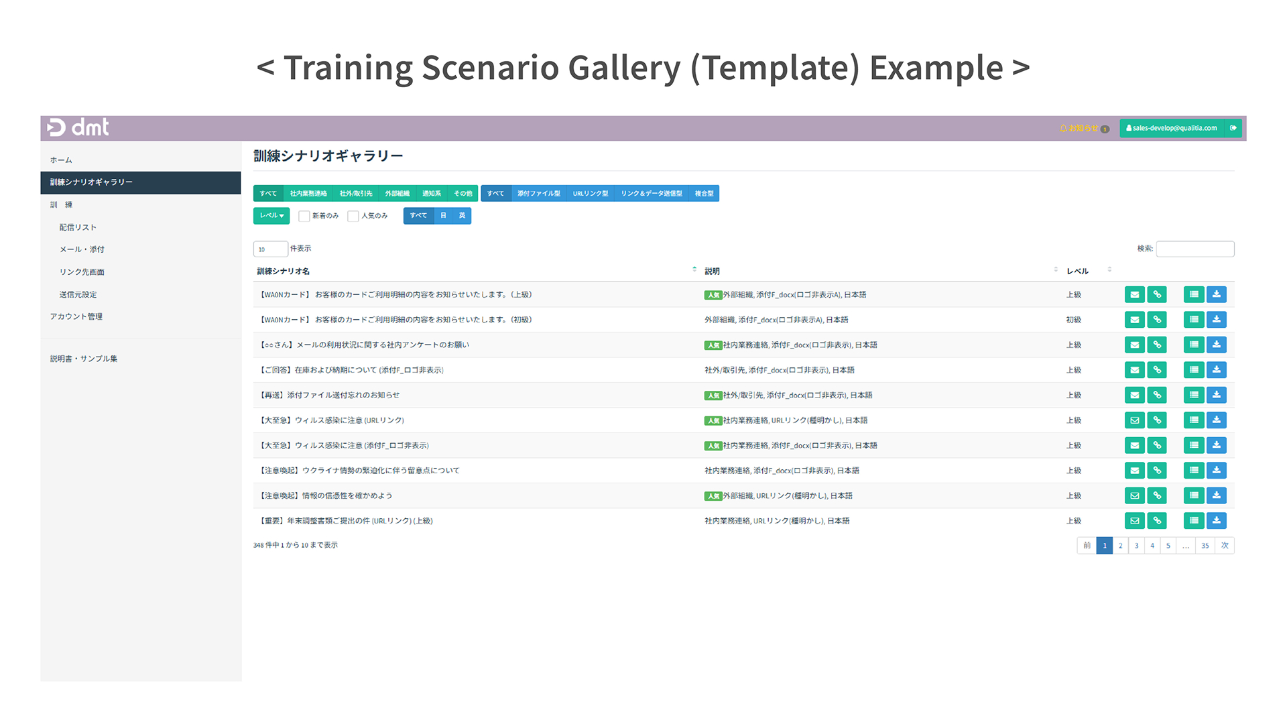Viewport: 1287px width, 724px height.
Task: Click the link icon for the 【再送】 row
Action: click(x=1157, y=396)
